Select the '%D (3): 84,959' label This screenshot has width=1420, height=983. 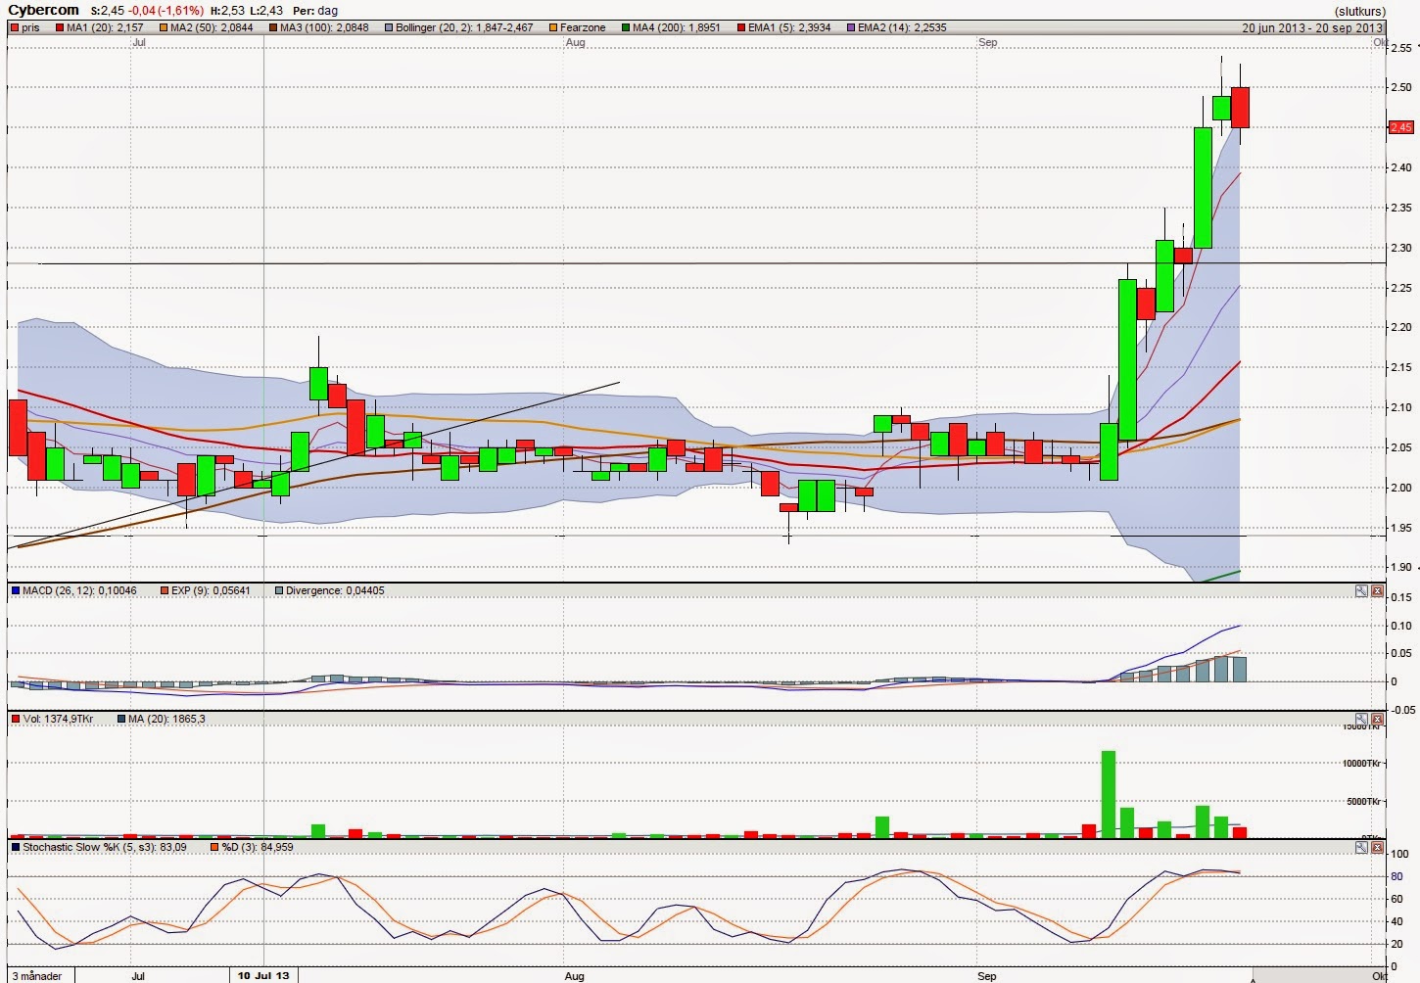point(258,847)
